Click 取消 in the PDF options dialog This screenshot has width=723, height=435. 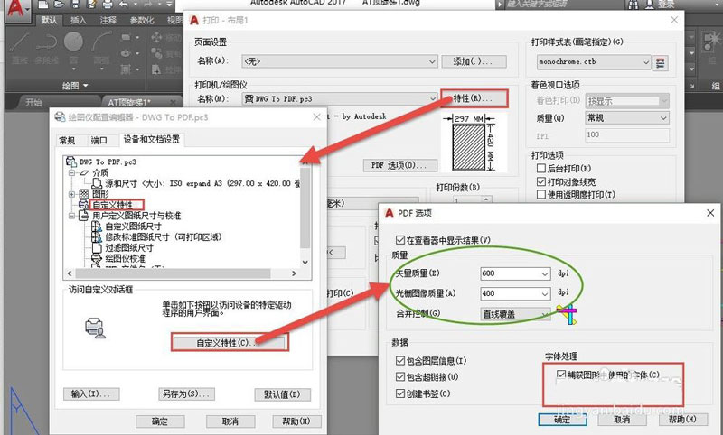coord(622,420)
